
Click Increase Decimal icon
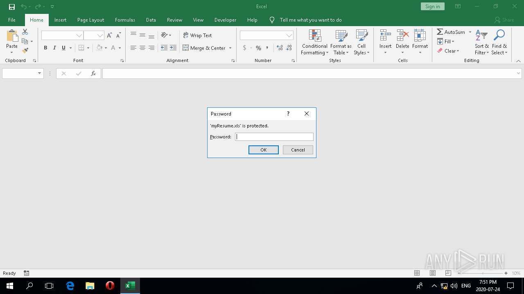click(280, 48)
